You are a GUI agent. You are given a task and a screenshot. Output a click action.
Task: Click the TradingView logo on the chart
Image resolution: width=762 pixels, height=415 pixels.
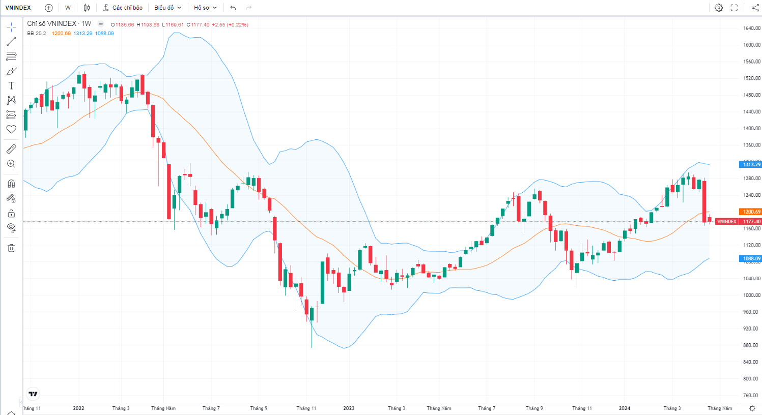tap(33, 394)
